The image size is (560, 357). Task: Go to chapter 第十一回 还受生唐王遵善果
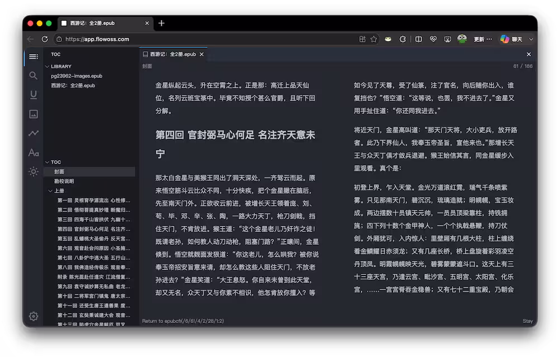click(94, 306)
